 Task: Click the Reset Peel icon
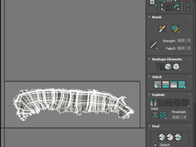tap(178, 137)
